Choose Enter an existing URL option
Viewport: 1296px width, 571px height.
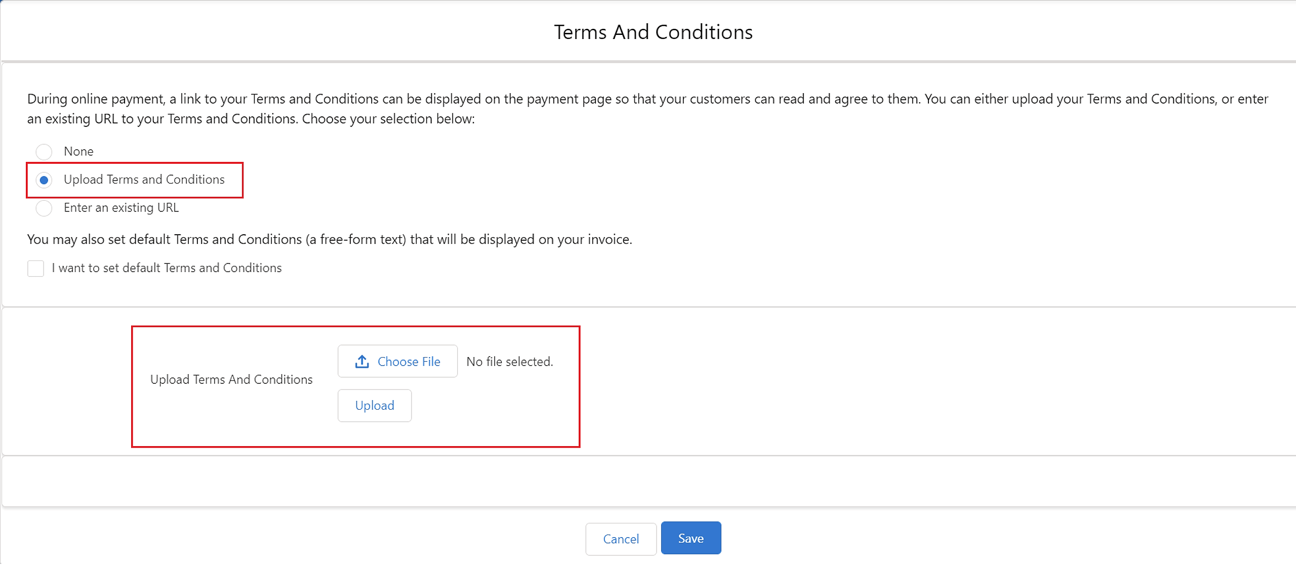[44, 208]
